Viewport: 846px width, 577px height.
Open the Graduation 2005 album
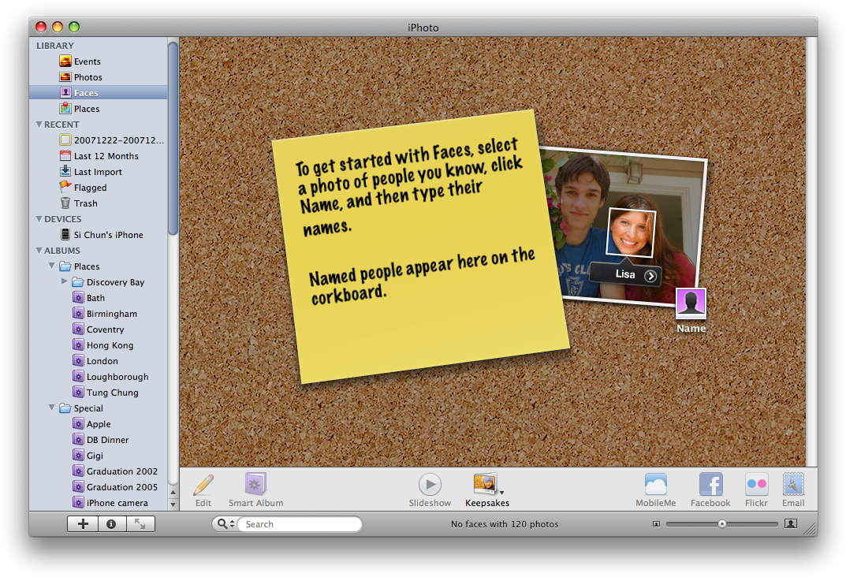pos(99,487)
